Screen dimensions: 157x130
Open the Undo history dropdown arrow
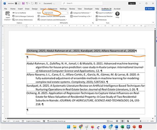point(29,3)
